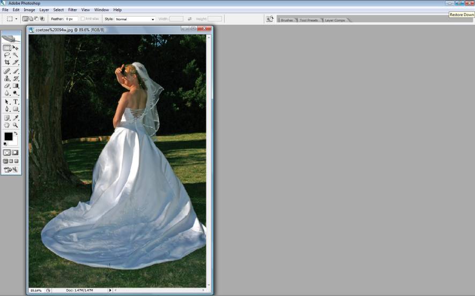Click the zoom percentage field in status bar

point(36,290)
